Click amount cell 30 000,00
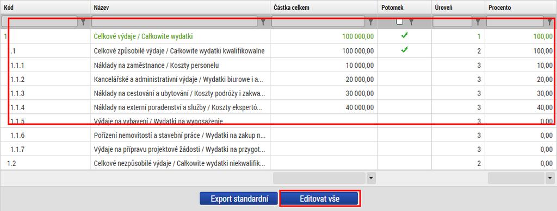Screen dimensions: 557x211 [324, 93]
